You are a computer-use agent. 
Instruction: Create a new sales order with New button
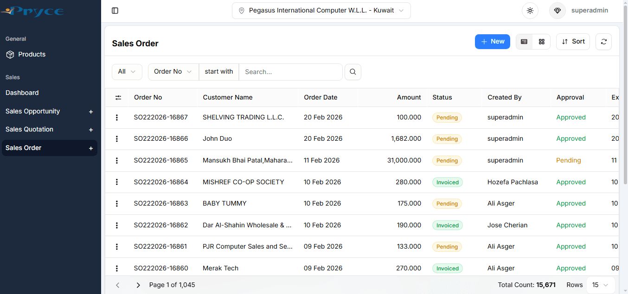click(x=492, y=41)
